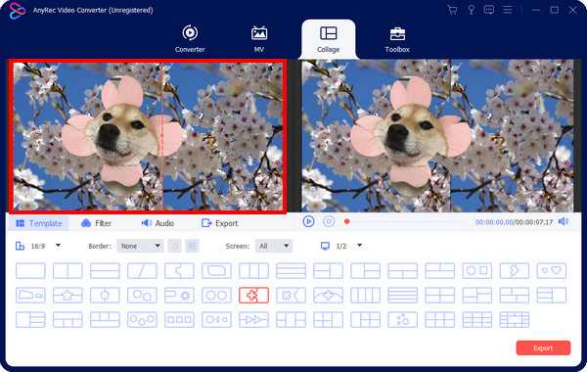The height and width of the screenshot is (372, 587).
Task: Select the pill and sun template
Action: click(x=179, y=296)
